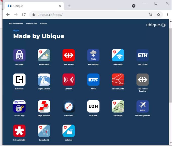Screen dimensions: 172x146
Task: Click the SchweizMobil app icon
Action: (x=19, y=131)
